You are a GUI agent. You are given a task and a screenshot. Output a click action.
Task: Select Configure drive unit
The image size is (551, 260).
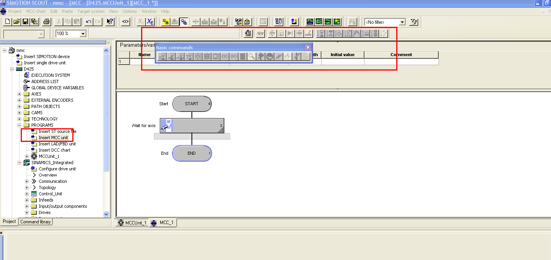pos(57,169)
